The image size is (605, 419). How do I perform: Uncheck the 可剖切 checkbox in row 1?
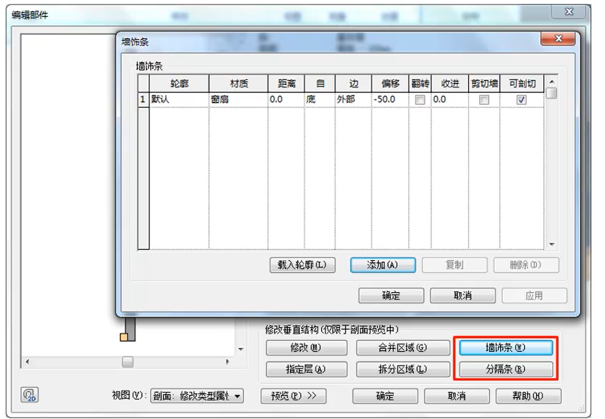pyautogui.click(x=521, y=99)
